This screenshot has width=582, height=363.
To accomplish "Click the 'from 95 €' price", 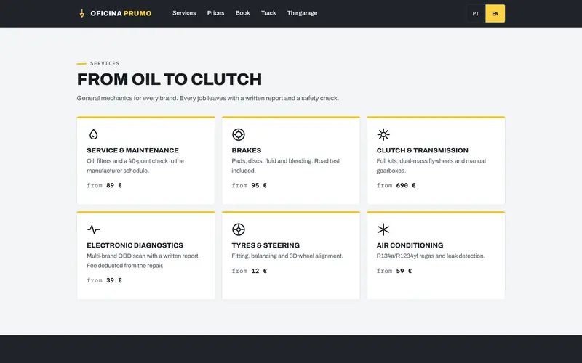I will click(x=249, y=185).
